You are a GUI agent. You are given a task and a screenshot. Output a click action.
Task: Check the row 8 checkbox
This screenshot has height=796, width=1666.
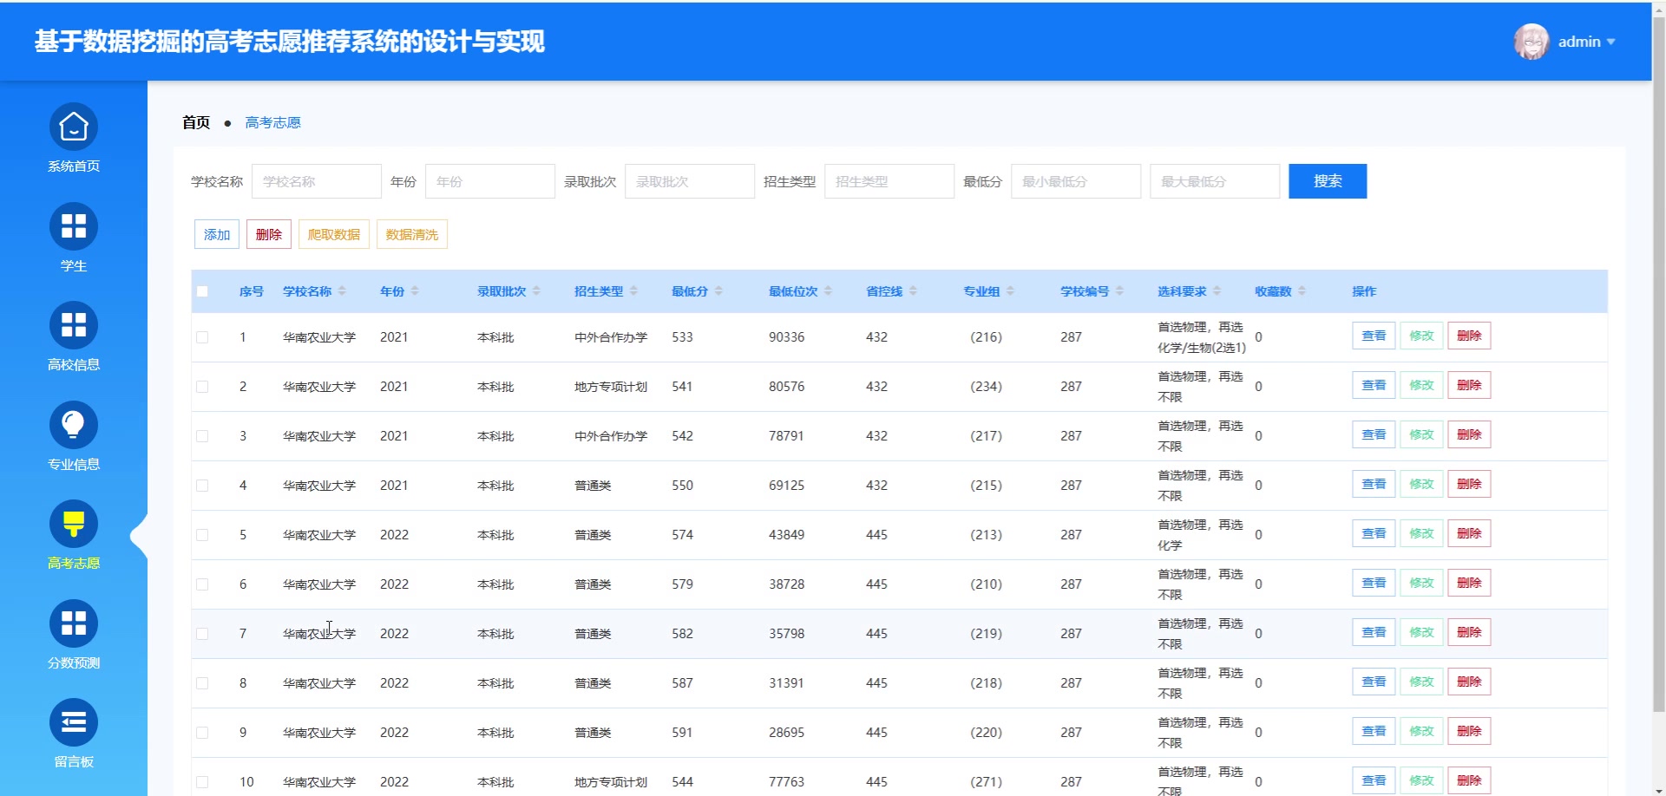click(x=202, y=683)
